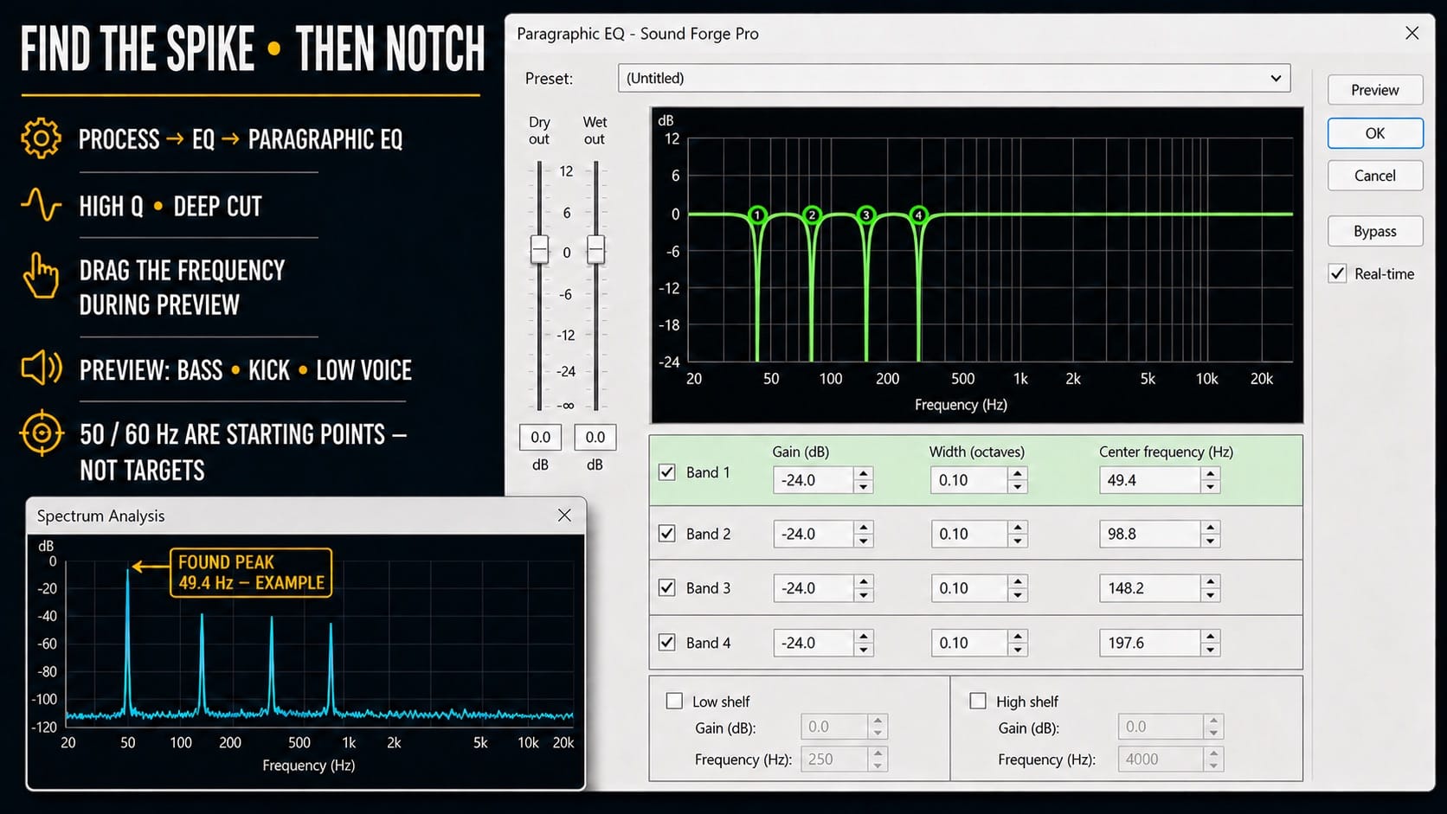
Task: Increase Band 4 gain with up stepper
Action: (863, 636)
